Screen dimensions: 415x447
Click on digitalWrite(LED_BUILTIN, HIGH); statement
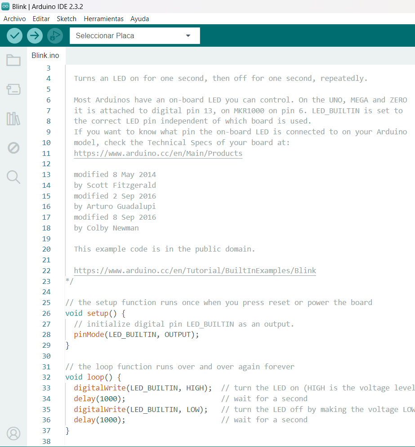[x=143, y=388]
